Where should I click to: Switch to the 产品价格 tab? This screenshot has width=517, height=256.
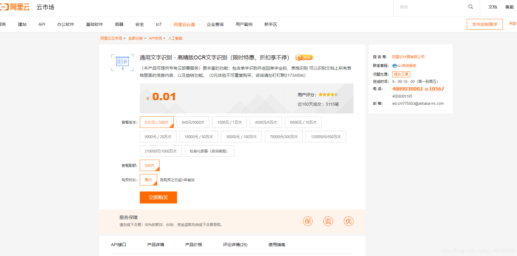[194, 245]
